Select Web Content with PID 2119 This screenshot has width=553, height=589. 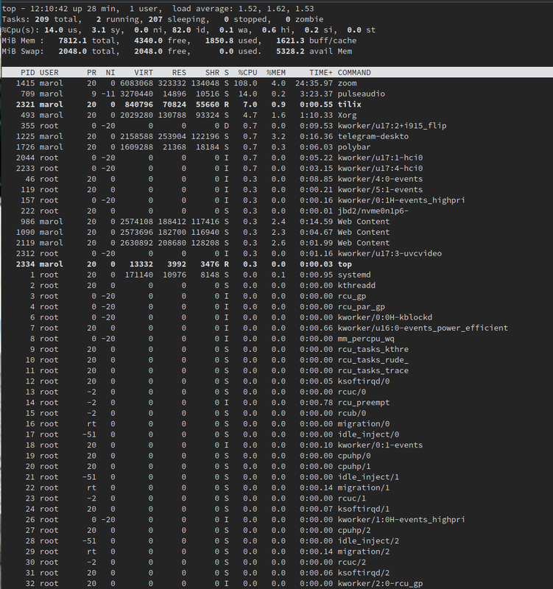(x=278, y=243)
